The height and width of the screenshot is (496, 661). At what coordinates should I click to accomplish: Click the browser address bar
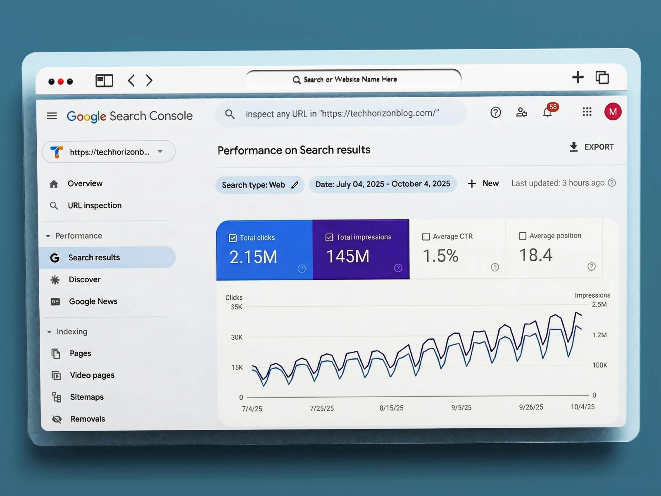[353, 79]
